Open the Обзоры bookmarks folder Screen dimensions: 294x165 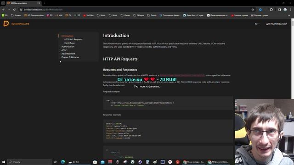pos(139,15)
